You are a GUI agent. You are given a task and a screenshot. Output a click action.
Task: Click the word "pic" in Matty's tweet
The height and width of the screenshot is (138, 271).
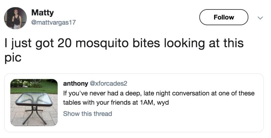point(13,57)
